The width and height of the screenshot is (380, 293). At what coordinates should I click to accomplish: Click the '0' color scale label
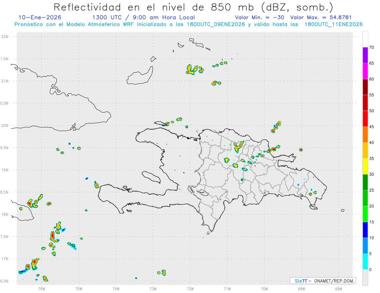(370, 270)
